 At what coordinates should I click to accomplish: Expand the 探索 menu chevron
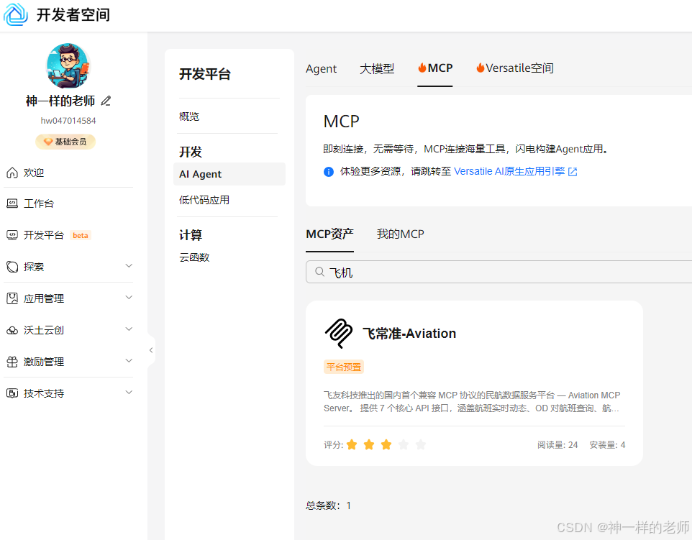click(x=129, y=265)
